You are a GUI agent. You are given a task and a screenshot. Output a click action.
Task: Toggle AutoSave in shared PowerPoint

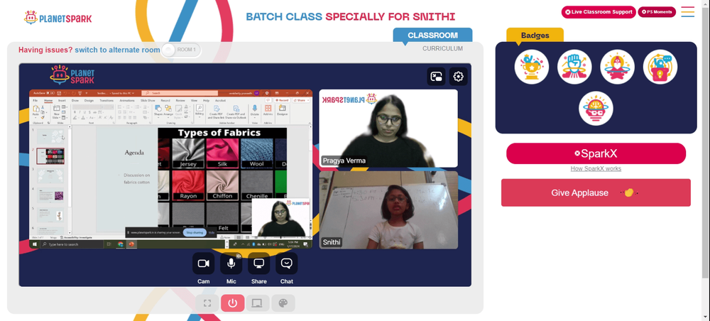pyautogui.click(x=50, y=93)
